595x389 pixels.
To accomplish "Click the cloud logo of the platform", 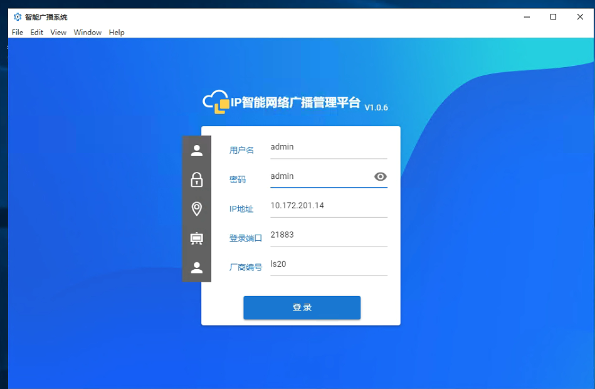I will 216,102.
